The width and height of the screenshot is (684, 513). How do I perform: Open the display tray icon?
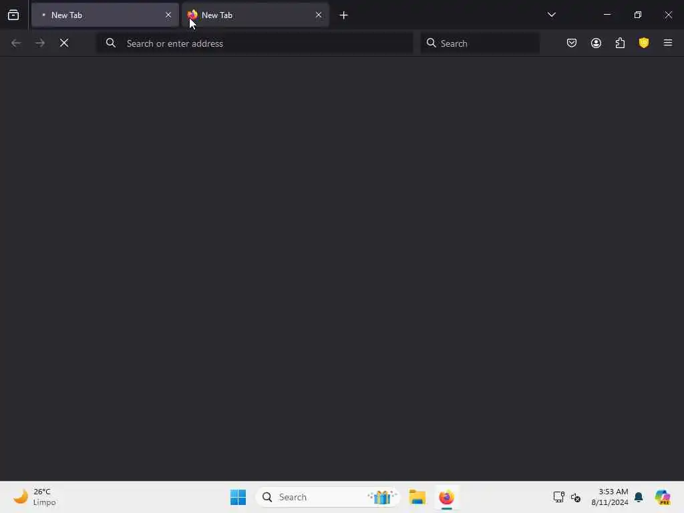coord(559,497)
